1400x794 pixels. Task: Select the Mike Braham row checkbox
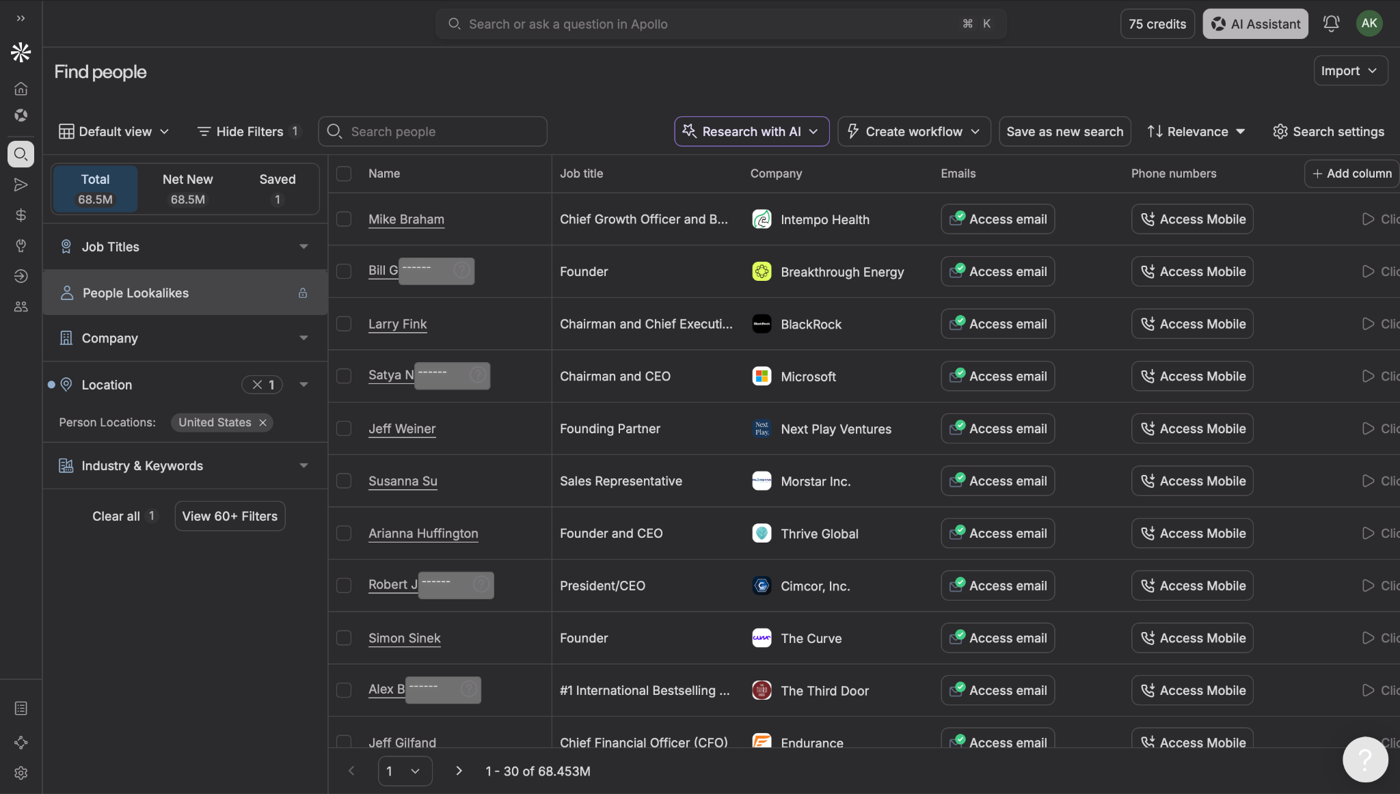344,219
